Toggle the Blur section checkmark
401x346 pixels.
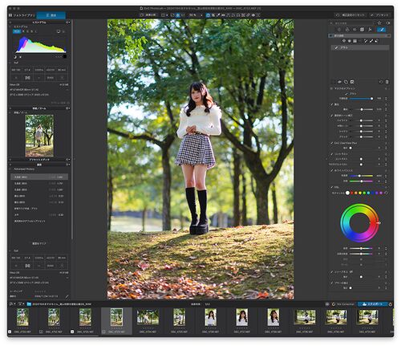(x=332, y=283)
